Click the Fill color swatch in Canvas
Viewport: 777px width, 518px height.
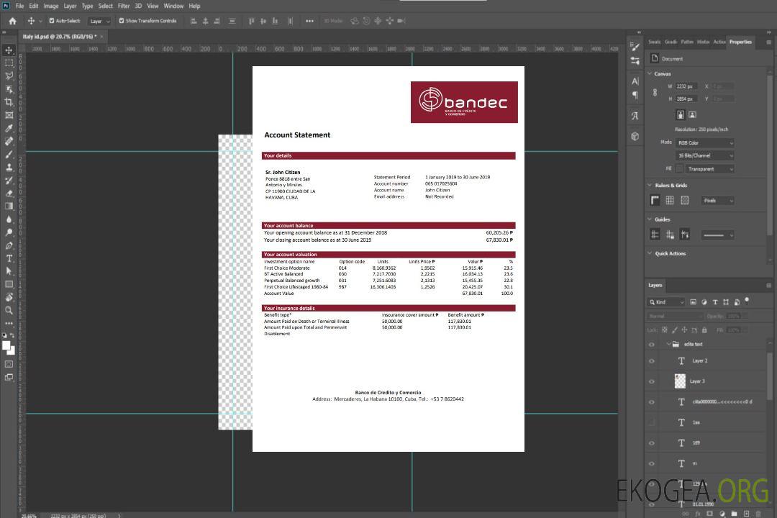679,168
